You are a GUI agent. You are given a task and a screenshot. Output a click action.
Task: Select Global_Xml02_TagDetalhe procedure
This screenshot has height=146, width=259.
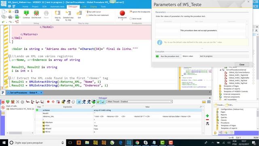(x=239, y=78)
